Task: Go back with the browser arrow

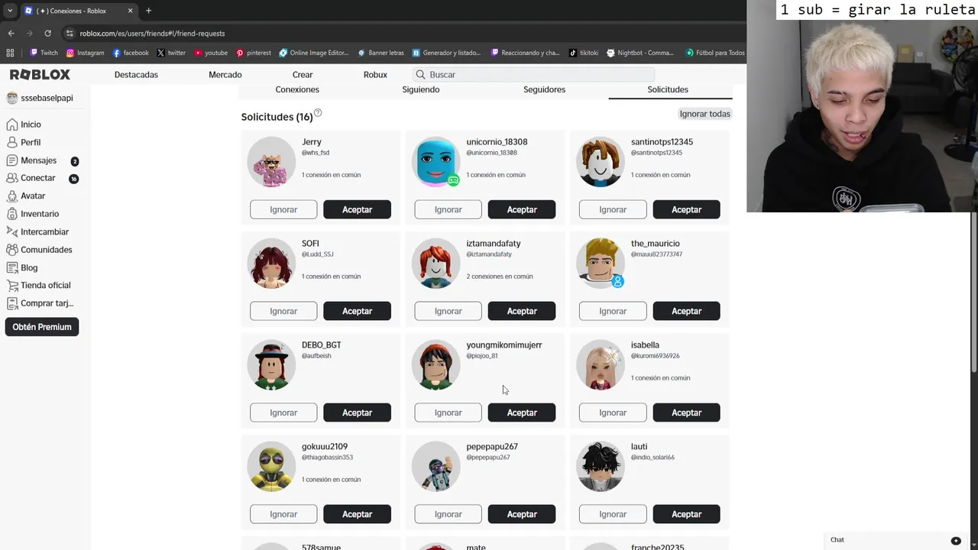Action: (x=11, y=34)
